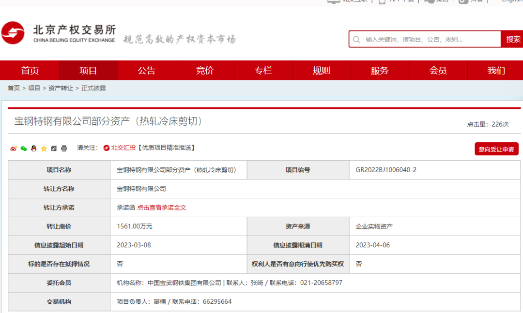Click the 点击量：226次 view counter
Image resolution: width=523 pixels, height=313 pixels.
[488, 124]
